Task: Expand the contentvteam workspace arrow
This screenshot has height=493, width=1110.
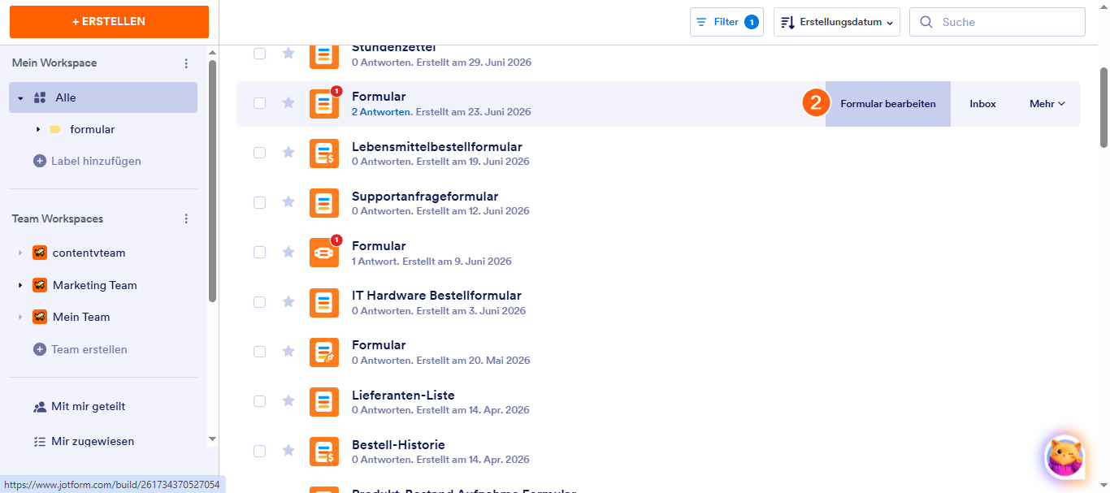Action: click(x=20, y=253)
